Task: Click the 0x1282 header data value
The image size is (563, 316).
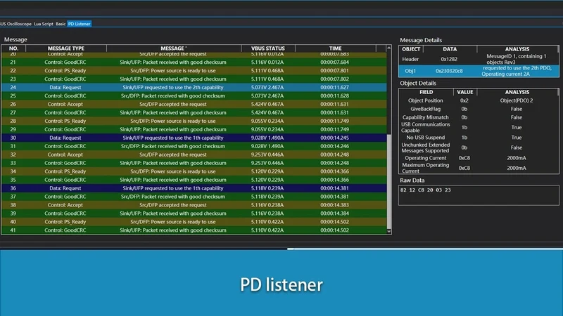Action: [449, 59]
